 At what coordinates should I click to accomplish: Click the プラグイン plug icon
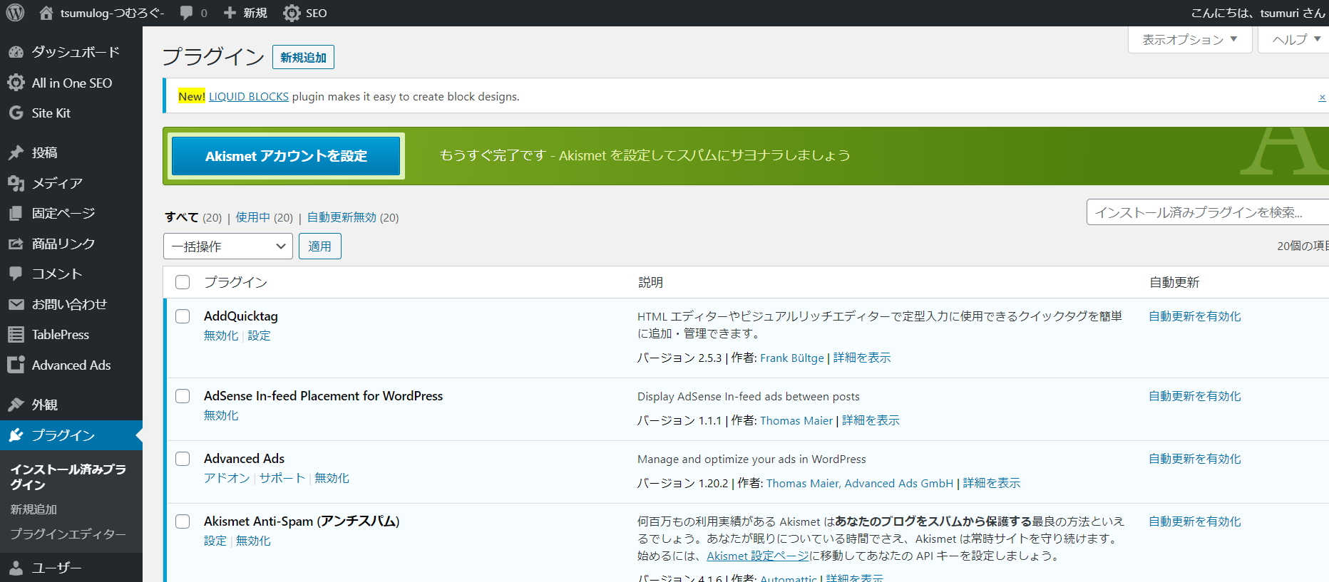(x=16, y=435)
